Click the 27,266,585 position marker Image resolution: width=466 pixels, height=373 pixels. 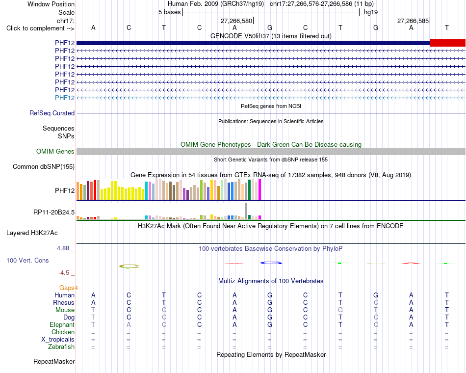pos(413,21)
